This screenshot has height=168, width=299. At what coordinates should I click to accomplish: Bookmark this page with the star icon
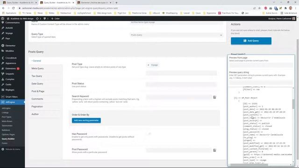click(259, 8)
